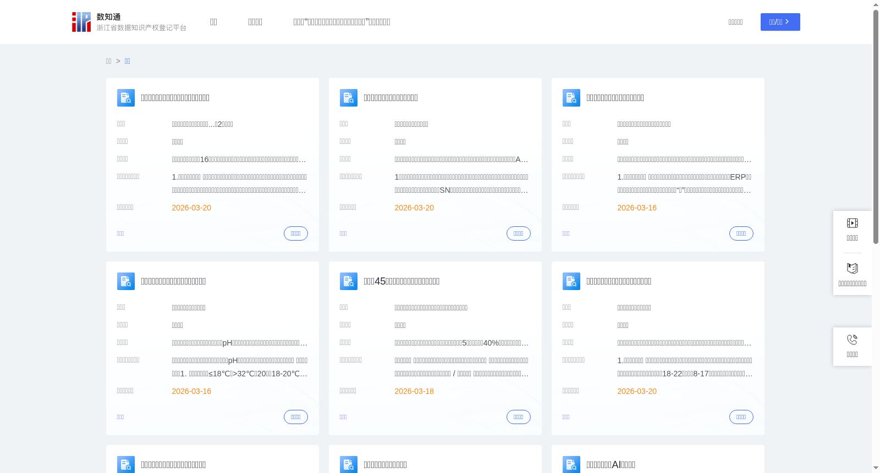Click the 数知通 platform logo
The width and height of the screenshot is (880, 473).
pos(129,22)
